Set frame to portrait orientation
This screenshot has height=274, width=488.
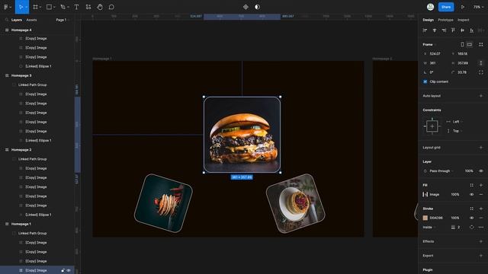[463, 44]
